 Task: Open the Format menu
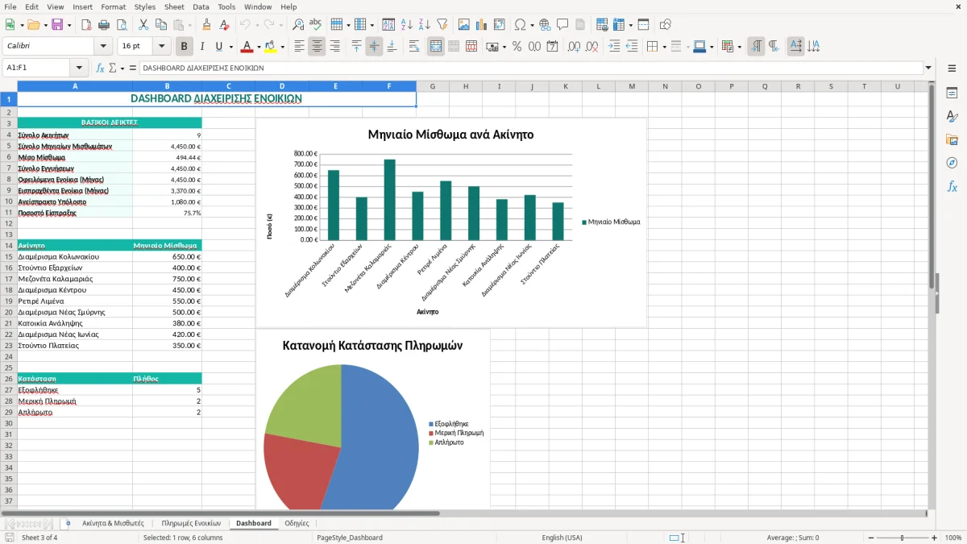113,6
